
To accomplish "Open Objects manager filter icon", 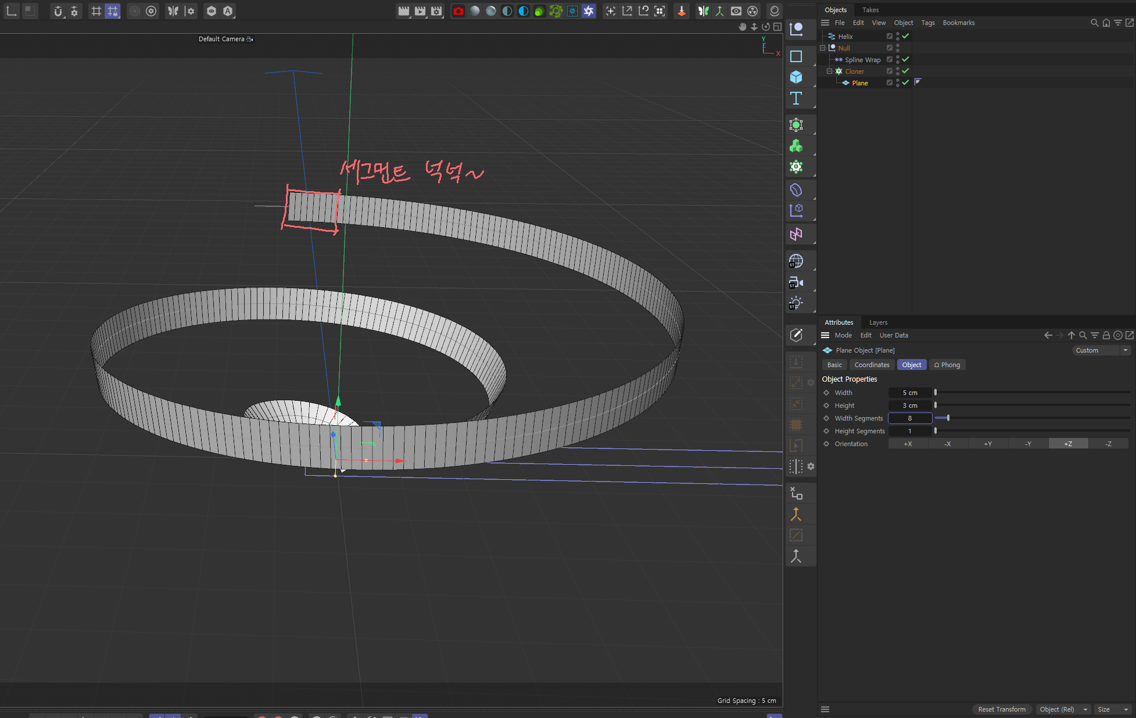I will [x=1117, y=23].
